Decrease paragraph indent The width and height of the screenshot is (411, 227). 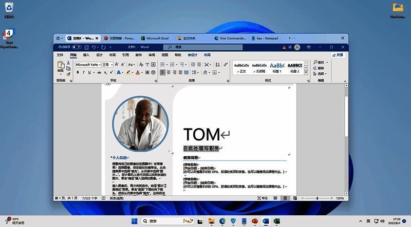[193, 65]
